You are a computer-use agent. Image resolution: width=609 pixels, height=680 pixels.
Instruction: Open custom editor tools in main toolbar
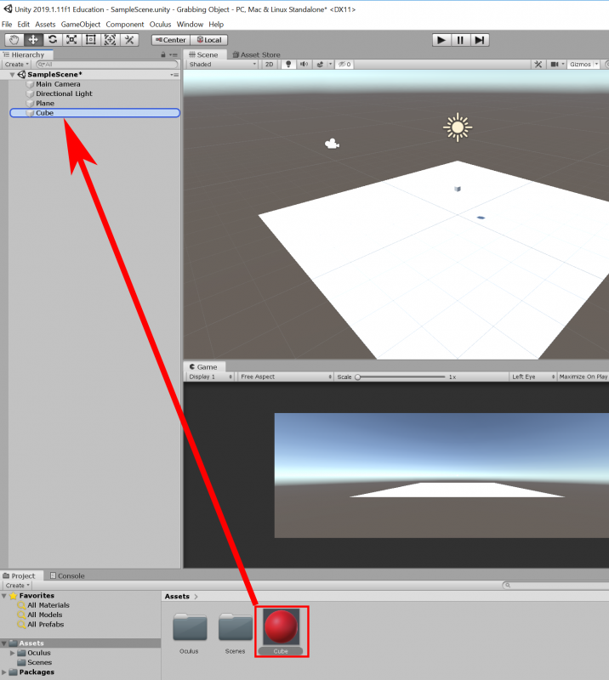tap(129, 40)
